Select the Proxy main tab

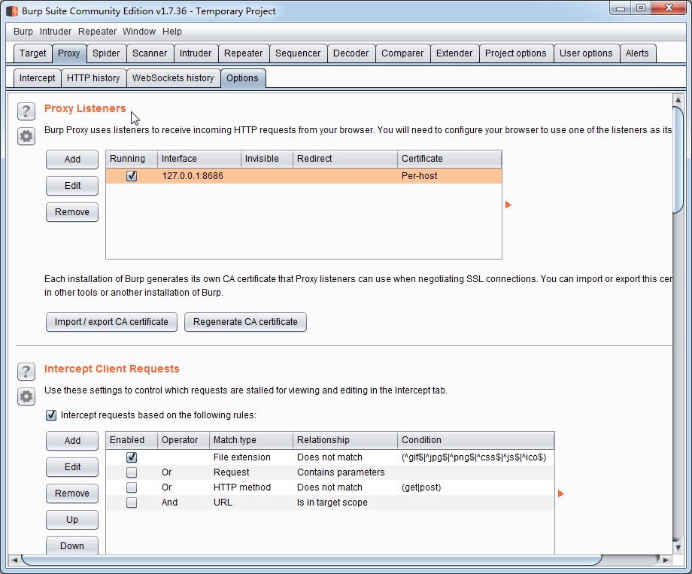click(x=69, y=53)
